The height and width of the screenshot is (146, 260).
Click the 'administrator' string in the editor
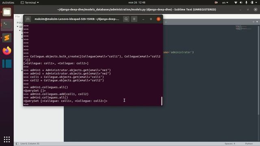(182, 52)
